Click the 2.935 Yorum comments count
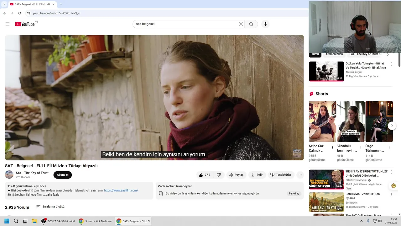401x226 pixels. click(x=17, y=207)
